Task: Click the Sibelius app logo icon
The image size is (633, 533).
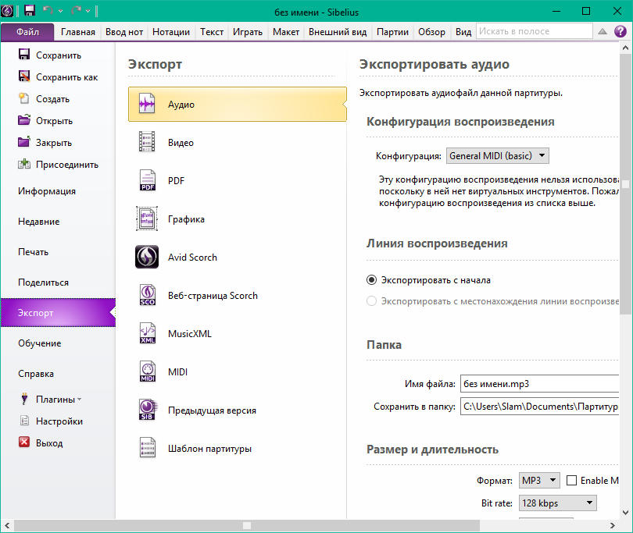Action: [x=7, y=11]
